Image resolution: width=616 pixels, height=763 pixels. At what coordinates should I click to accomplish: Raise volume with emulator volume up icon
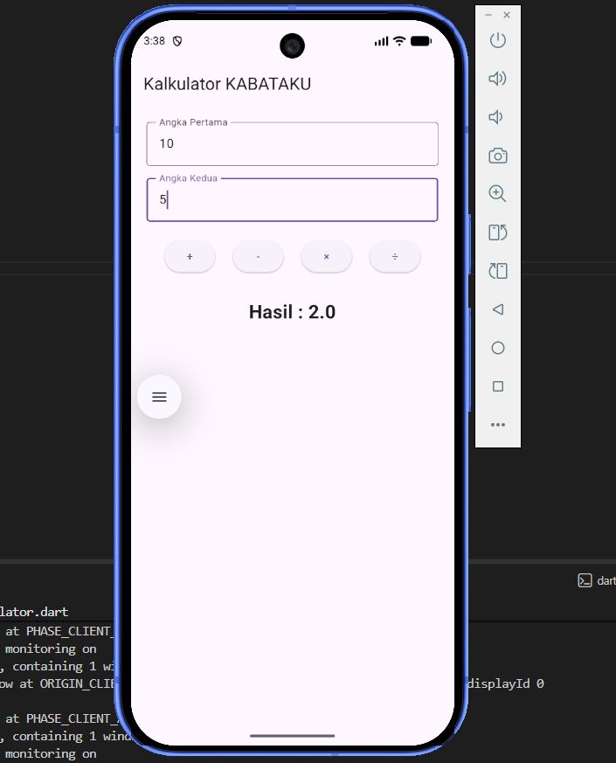point(497,79)
